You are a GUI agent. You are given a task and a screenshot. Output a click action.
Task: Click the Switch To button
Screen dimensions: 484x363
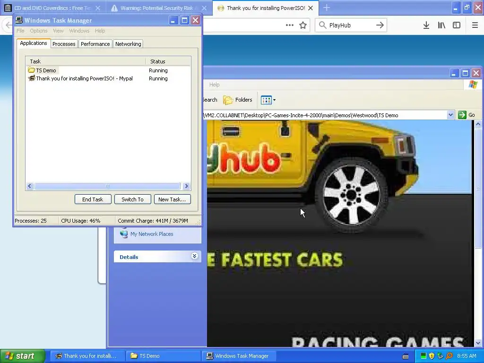click(x=132, y=199)
